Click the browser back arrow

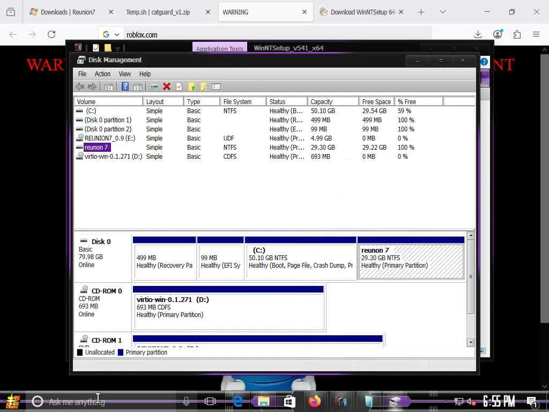click(13, 34)
